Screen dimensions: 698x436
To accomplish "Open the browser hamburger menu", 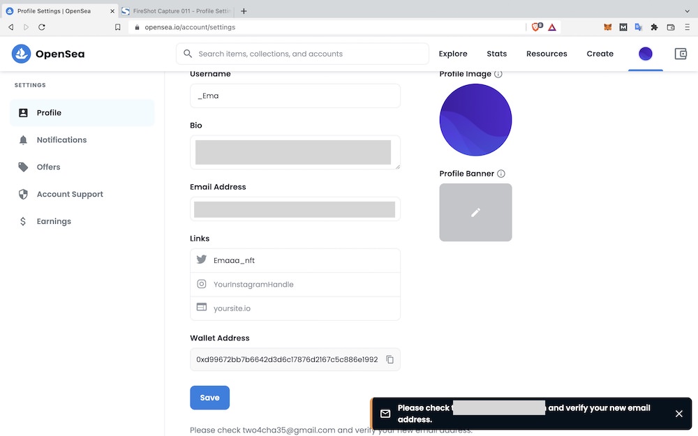I will coord(688,27).
